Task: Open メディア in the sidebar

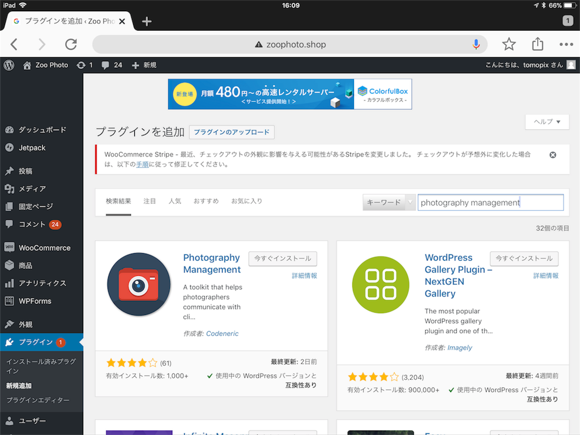Action: point(41,189)
